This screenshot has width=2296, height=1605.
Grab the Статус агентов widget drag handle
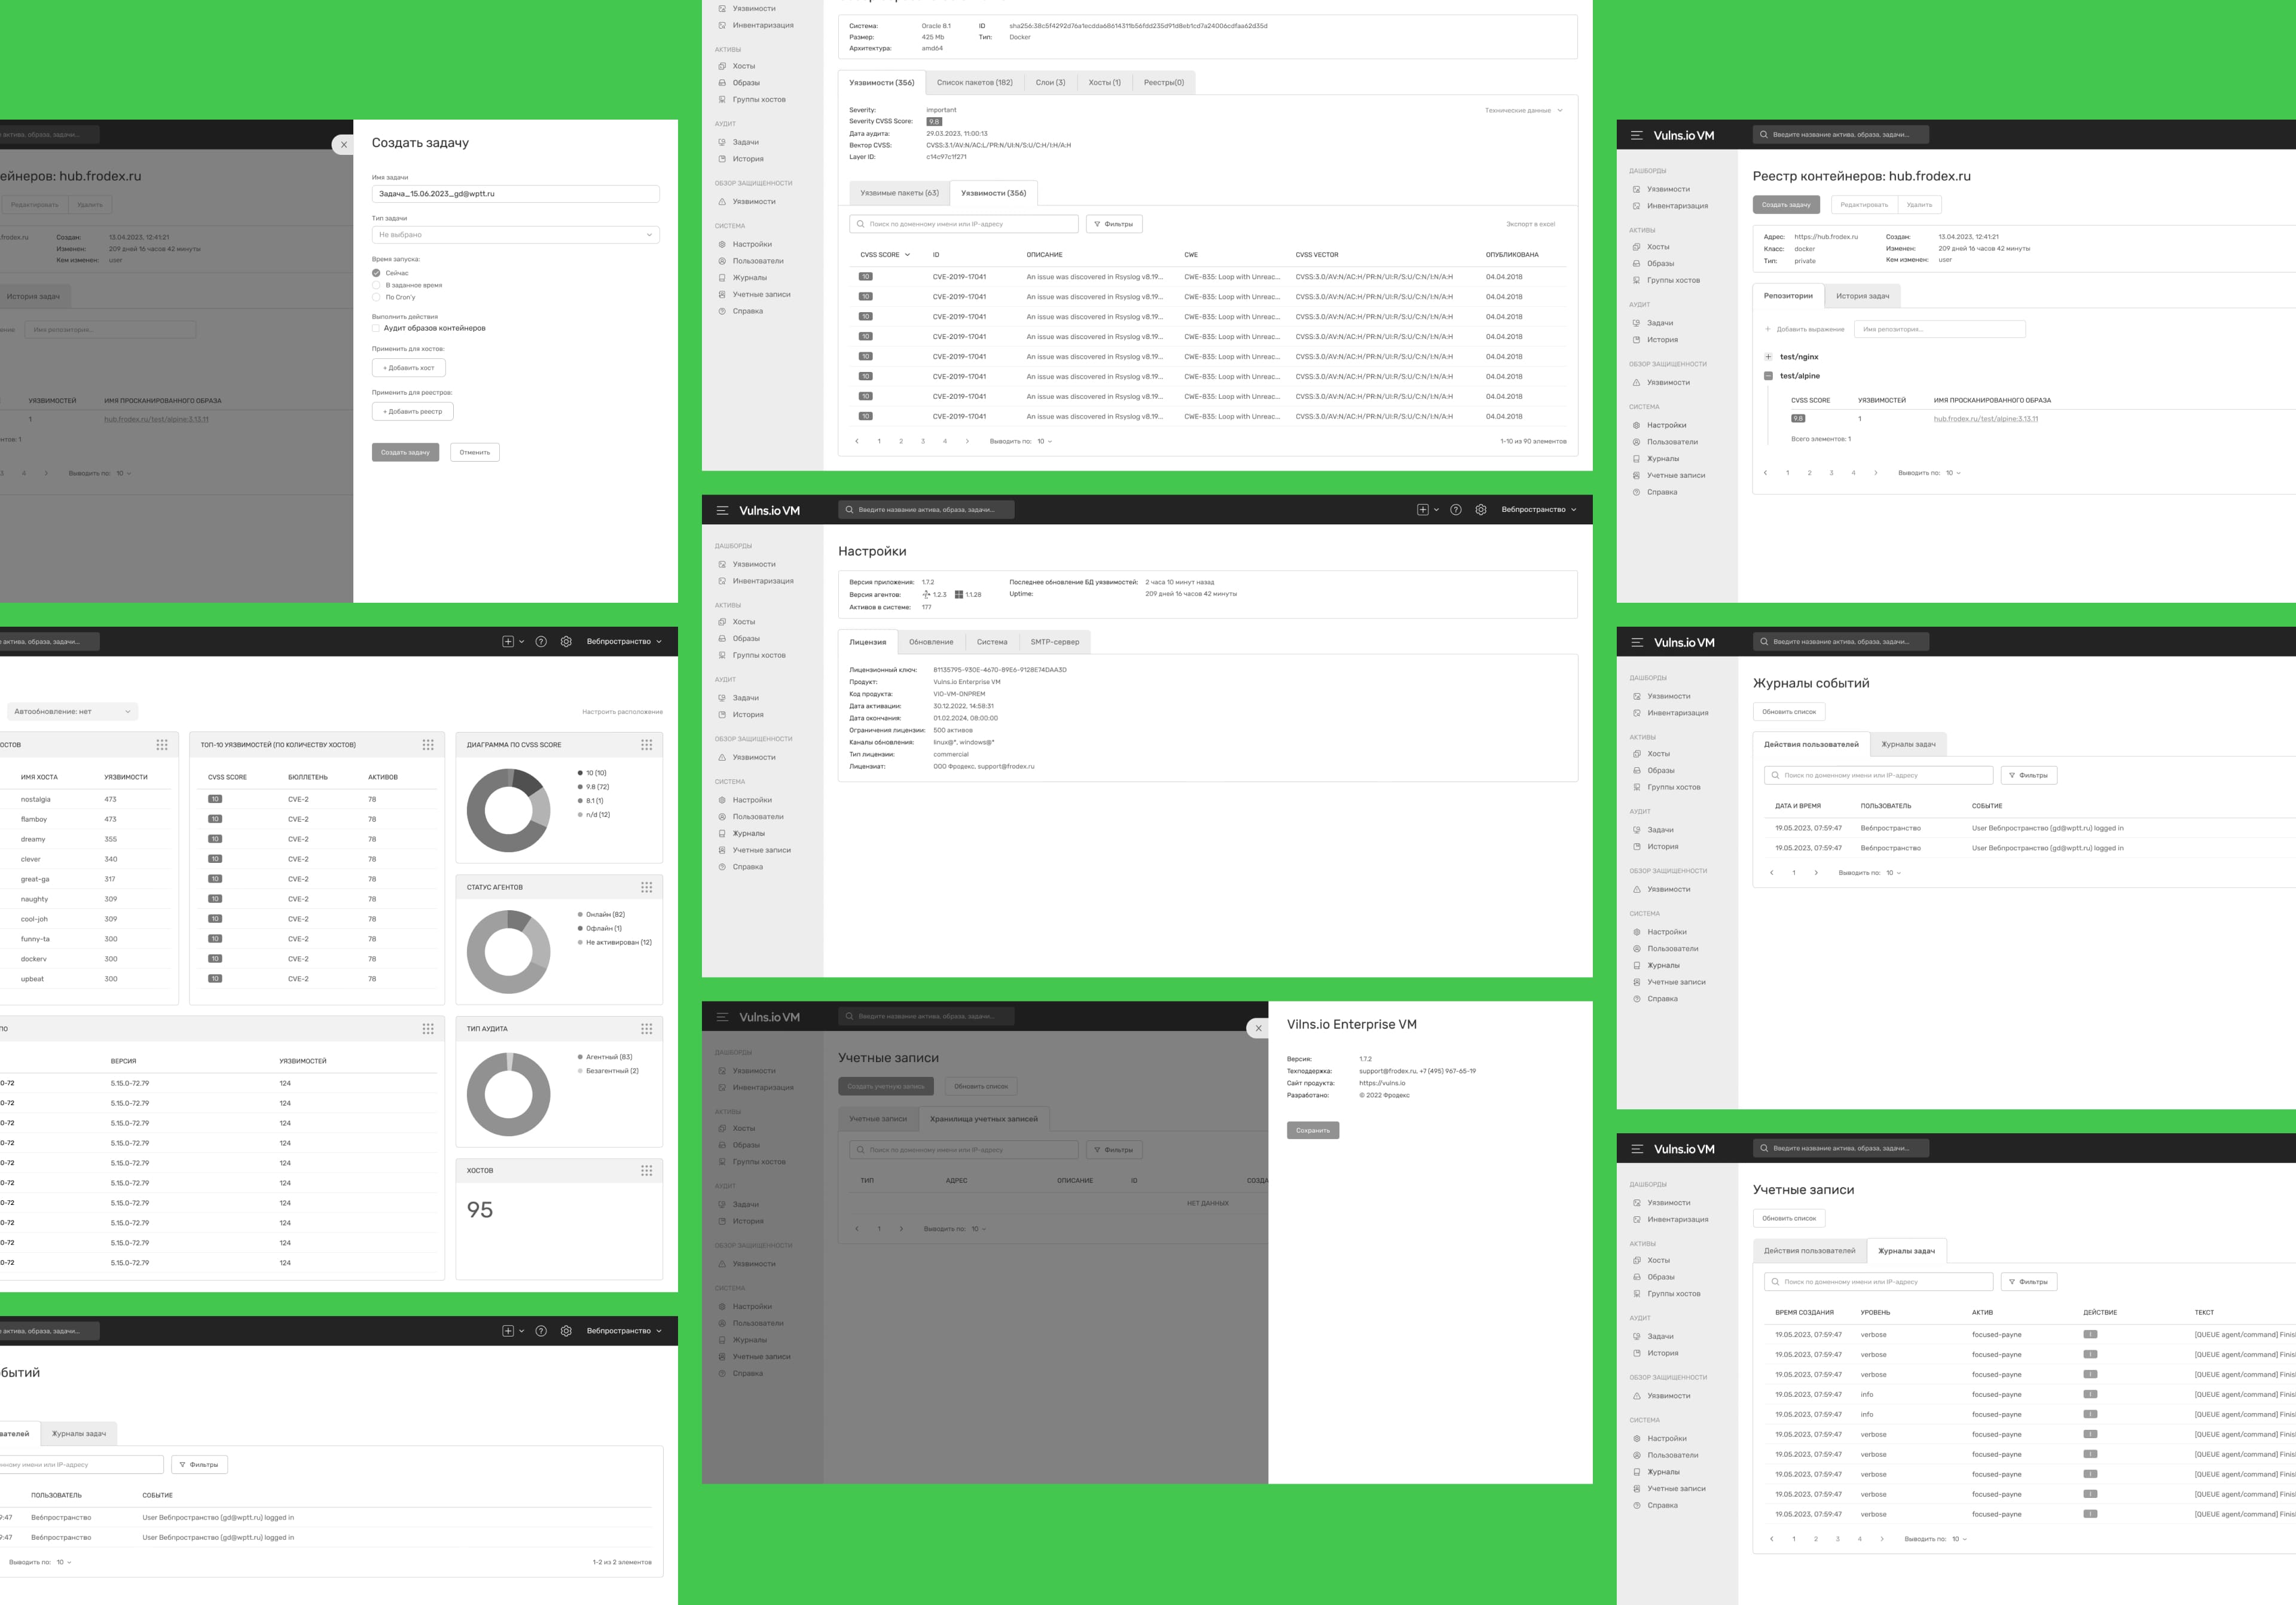click(x=646, y=887)
